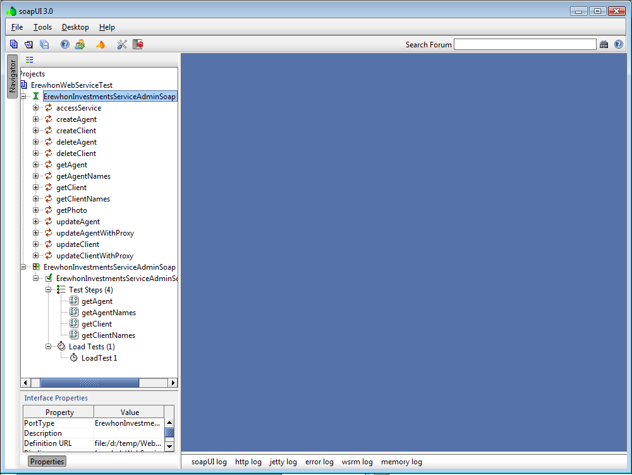Collapse the Test Steps (4) node

click(49, 290)
